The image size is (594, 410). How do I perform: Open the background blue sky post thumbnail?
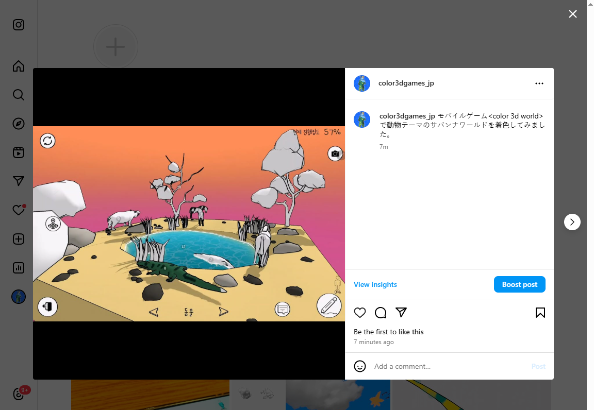pyautogui.click(x=338, y=395)
